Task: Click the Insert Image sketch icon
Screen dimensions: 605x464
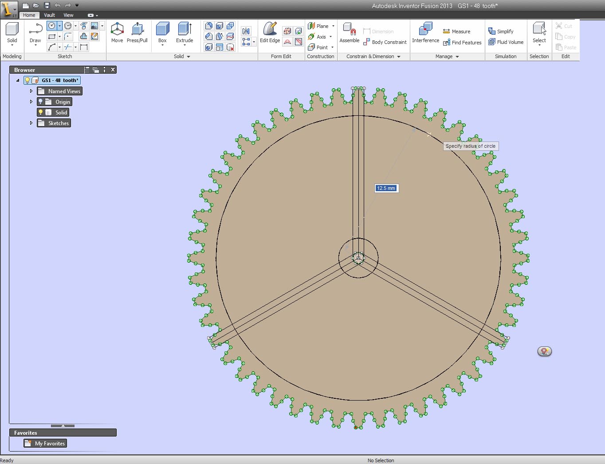Action: [x=94, y=26]
